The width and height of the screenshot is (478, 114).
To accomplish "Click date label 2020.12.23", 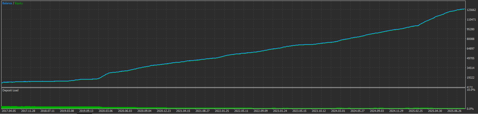I will pyautogui.click(x=164, y=111).
